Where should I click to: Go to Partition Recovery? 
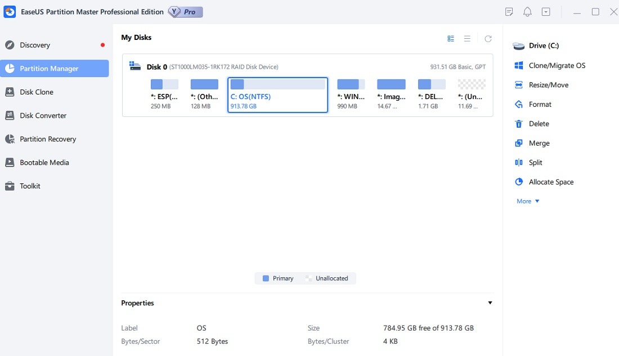coord(48,139)
